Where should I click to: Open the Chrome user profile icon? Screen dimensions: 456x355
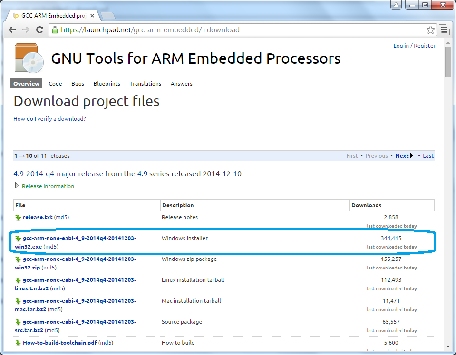[396, 5]
